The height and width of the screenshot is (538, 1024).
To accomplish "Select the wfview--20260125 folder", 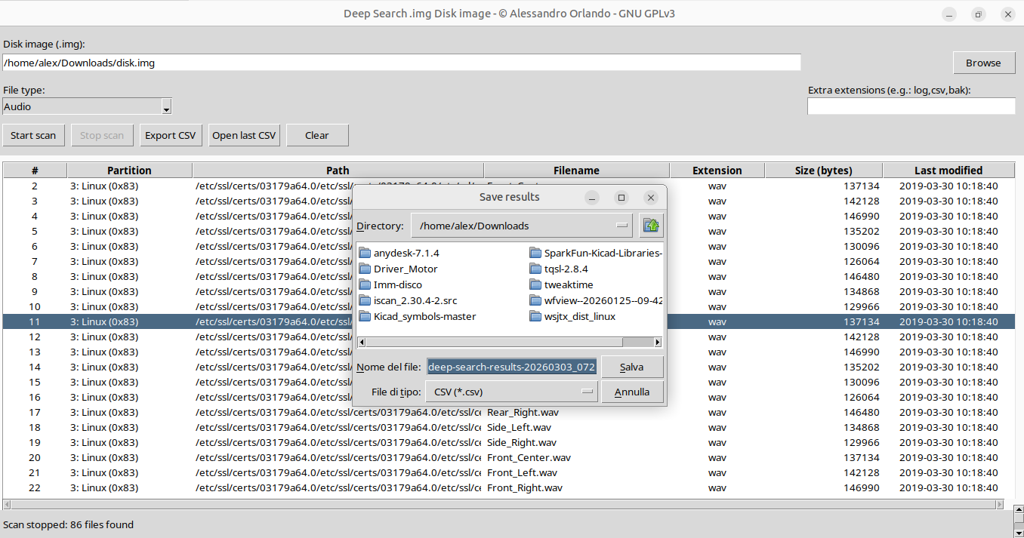I will pyautogui.click(x=596, y=300).
